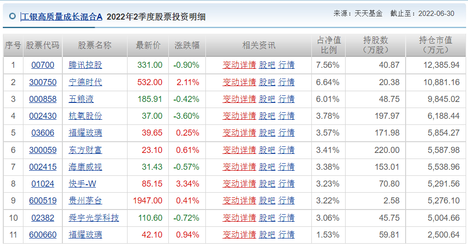Click the 占净值比例 column header
The width and height of the screenshot is (468, 246).
(328, 45)
